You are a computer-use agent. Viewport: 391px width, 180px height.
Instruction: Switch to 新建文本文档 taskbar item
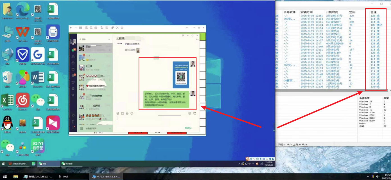click(38, 177)
